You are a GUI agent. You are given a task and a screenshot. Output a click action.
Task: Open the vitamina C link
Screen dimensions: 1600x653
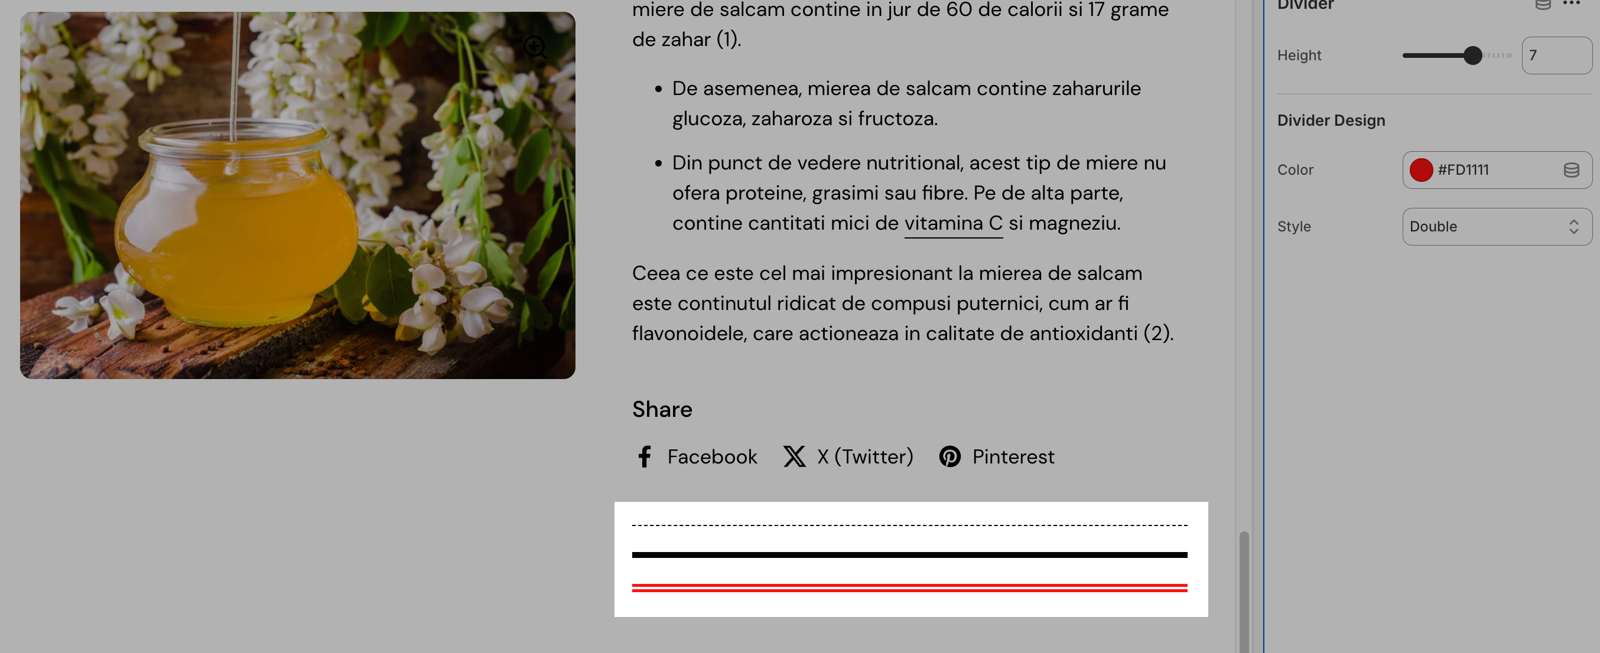click(953, 223)
